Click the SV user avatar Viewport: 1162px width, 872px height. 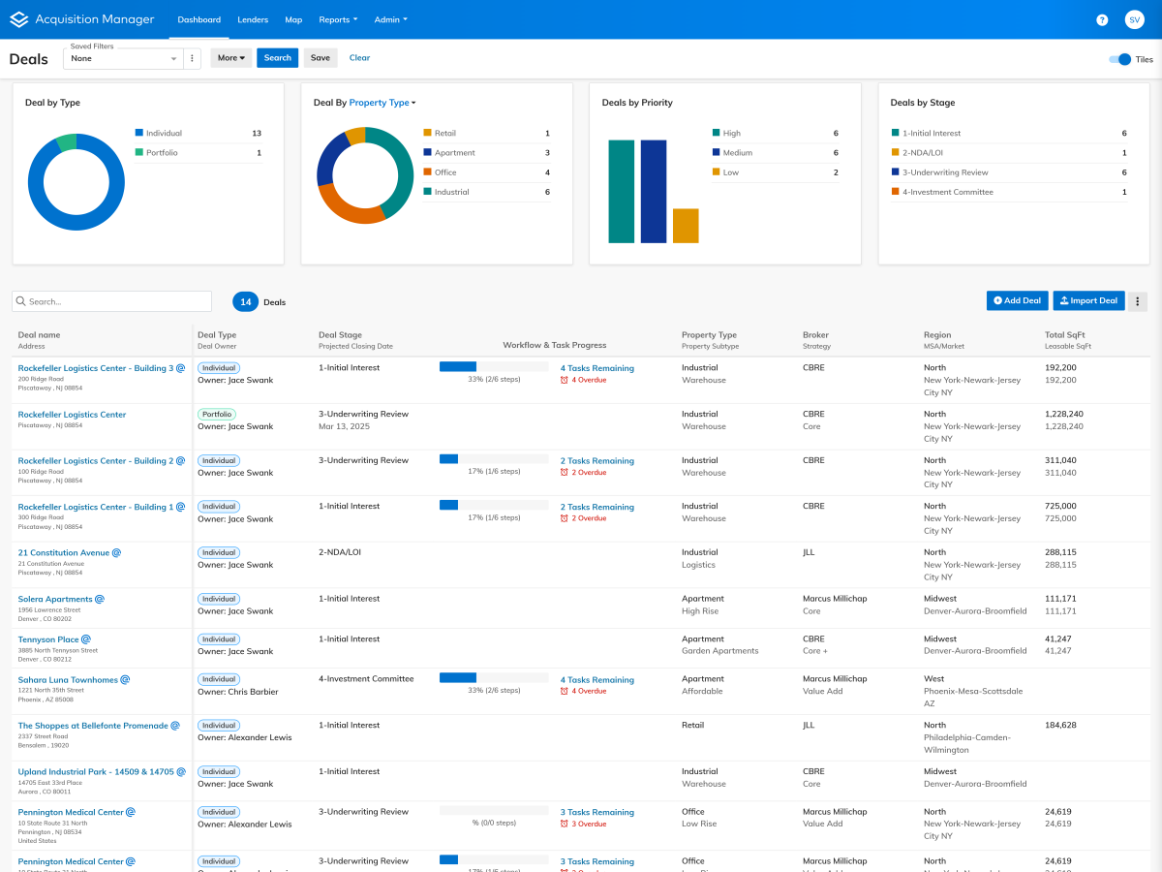click(x=1134, y=19)
